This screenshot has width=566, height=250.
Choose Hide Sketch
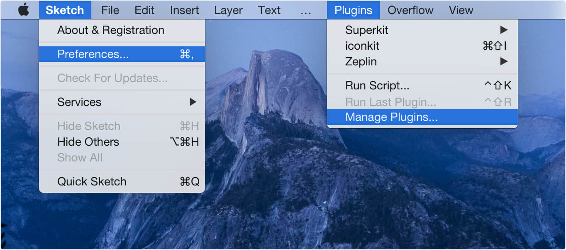[x=122, y=126]
